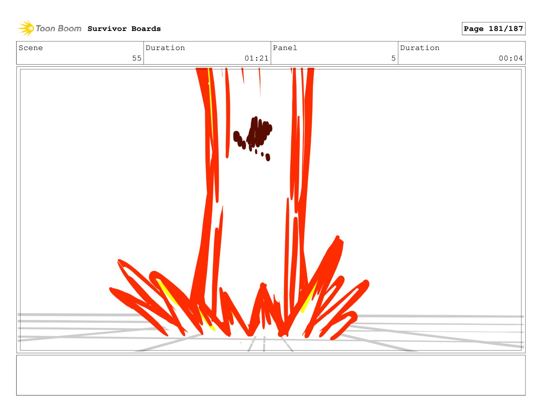This screenshot has height=420, width=542.
Task: Click the Toon Boom logo icon
Action: tap(26, 28)
